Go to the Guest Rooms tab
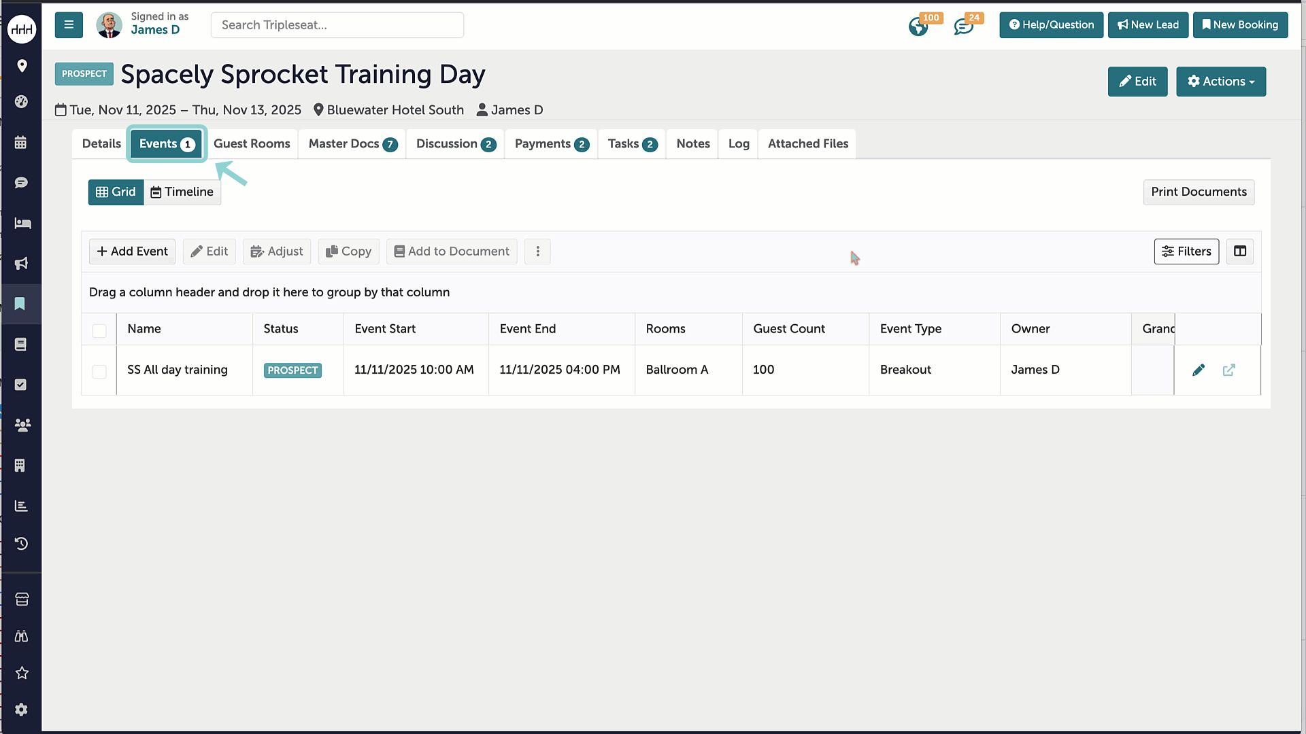Screen dimensions: 1306x734 252,144
